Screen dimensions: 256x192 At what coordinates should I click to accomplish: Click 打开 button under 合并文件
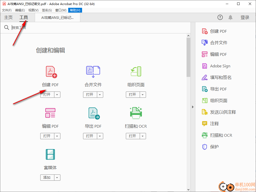click(x=90, y=94)
